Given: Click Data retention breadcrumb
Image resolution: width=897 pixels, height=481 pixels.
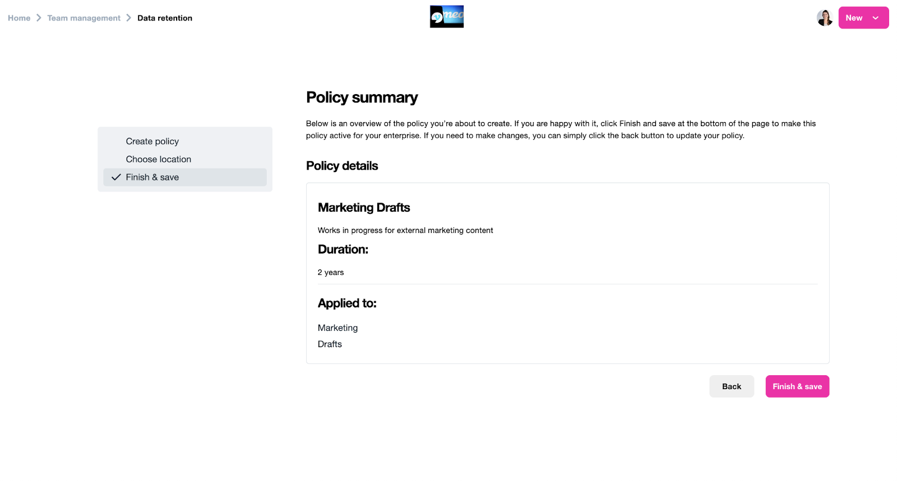Looking at the screenshot, I should tap(165, 18).
